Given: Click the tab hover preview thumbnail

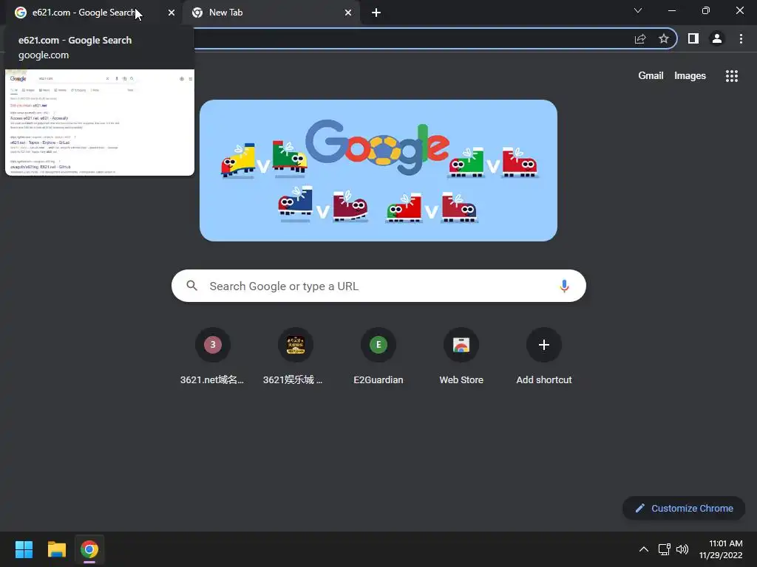Looking at the screenshot, I should 100,123.
